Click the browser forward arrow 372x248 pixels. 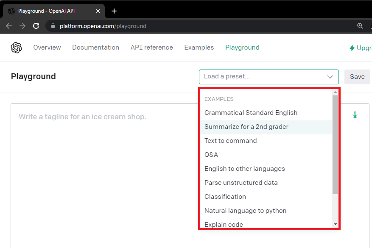[22, 25]
